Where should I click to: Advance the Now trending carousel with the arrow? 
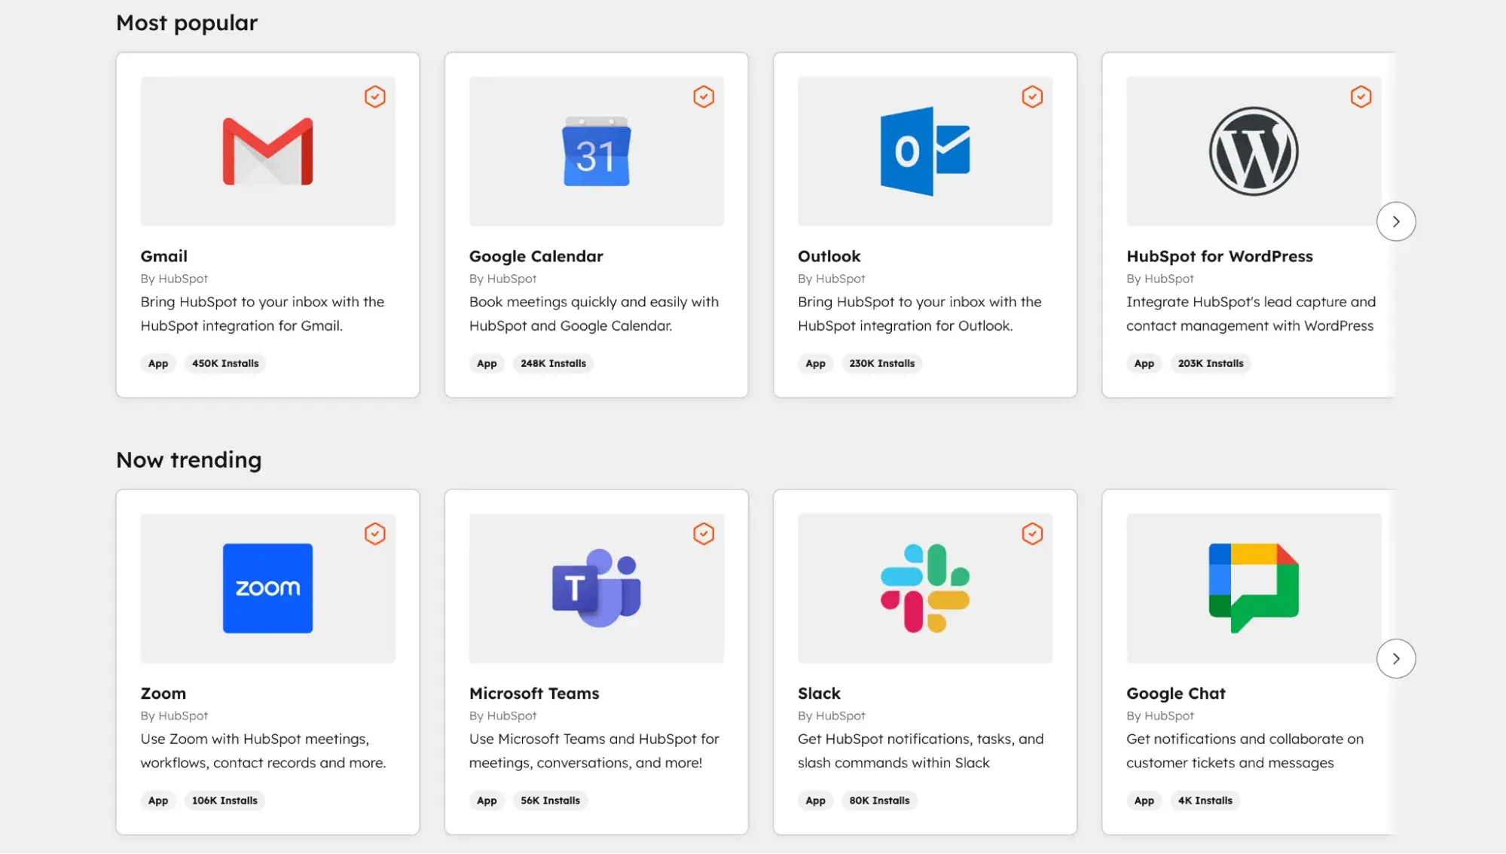[x=1396, y=658]
